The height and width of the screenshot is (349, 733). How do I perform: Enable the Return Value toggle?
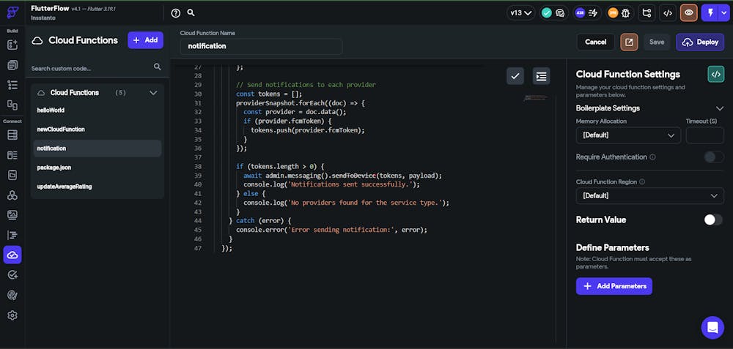pos(713,219)
